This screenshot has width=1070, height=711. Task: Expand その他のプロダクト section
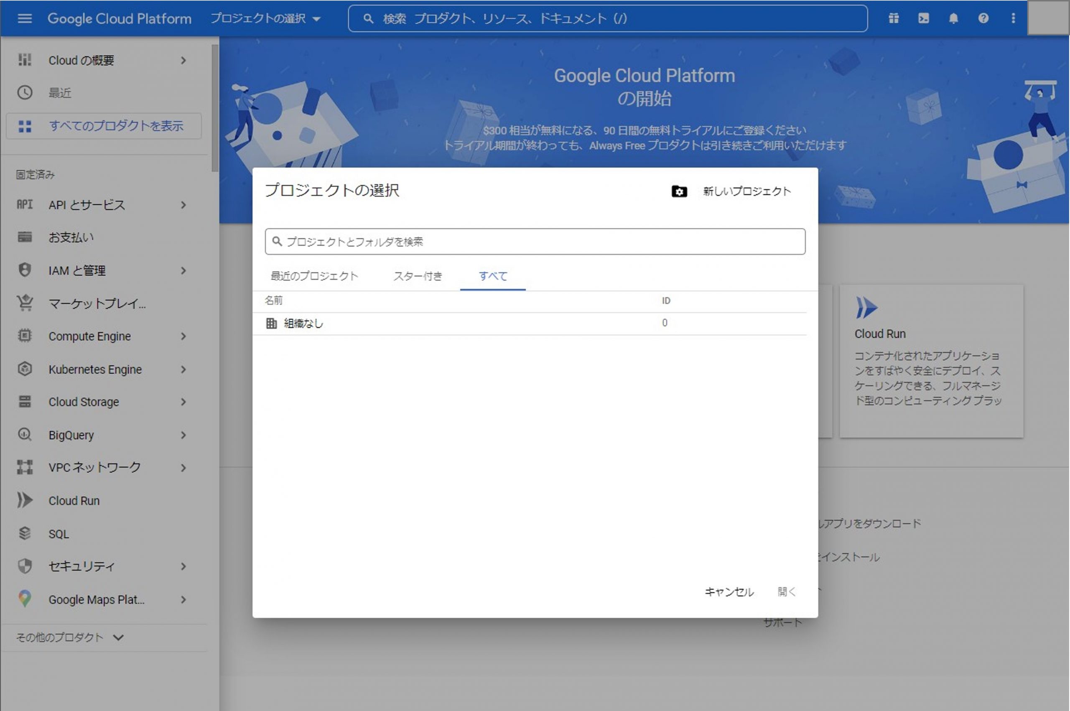[x=70, y=637]
